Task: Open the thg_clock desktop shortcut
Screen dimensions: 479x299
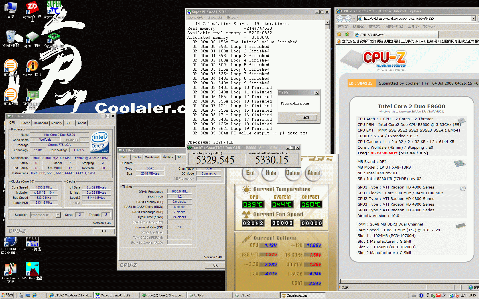Action: 54,40
